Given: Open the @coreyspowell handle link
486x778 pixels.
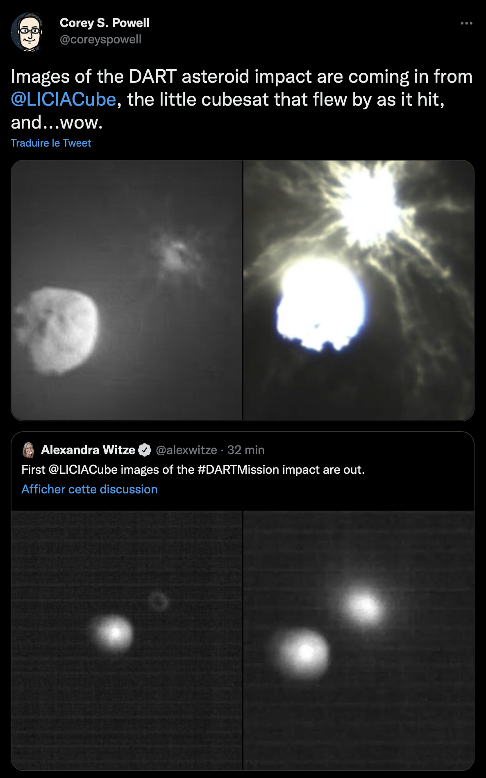Looking at the screenshot, I should [x=100, y=40].
